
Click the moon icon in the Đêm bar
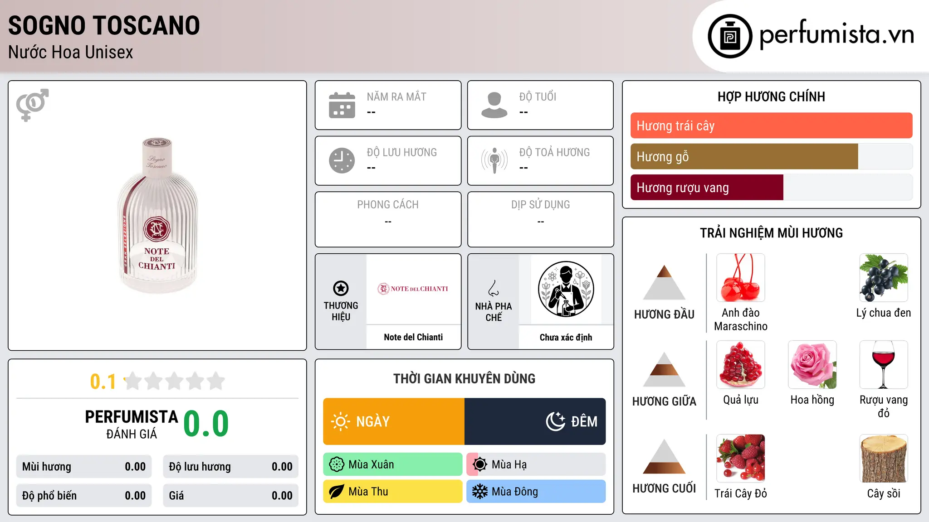pyautogui.click(x=556, y=421)
